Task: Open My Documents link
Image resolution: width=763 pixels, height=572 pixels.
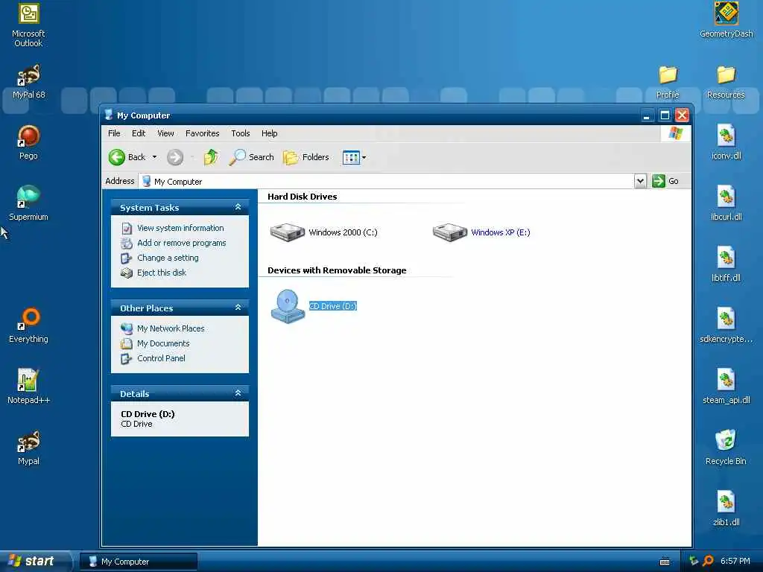Action: [x=163, y=343]
